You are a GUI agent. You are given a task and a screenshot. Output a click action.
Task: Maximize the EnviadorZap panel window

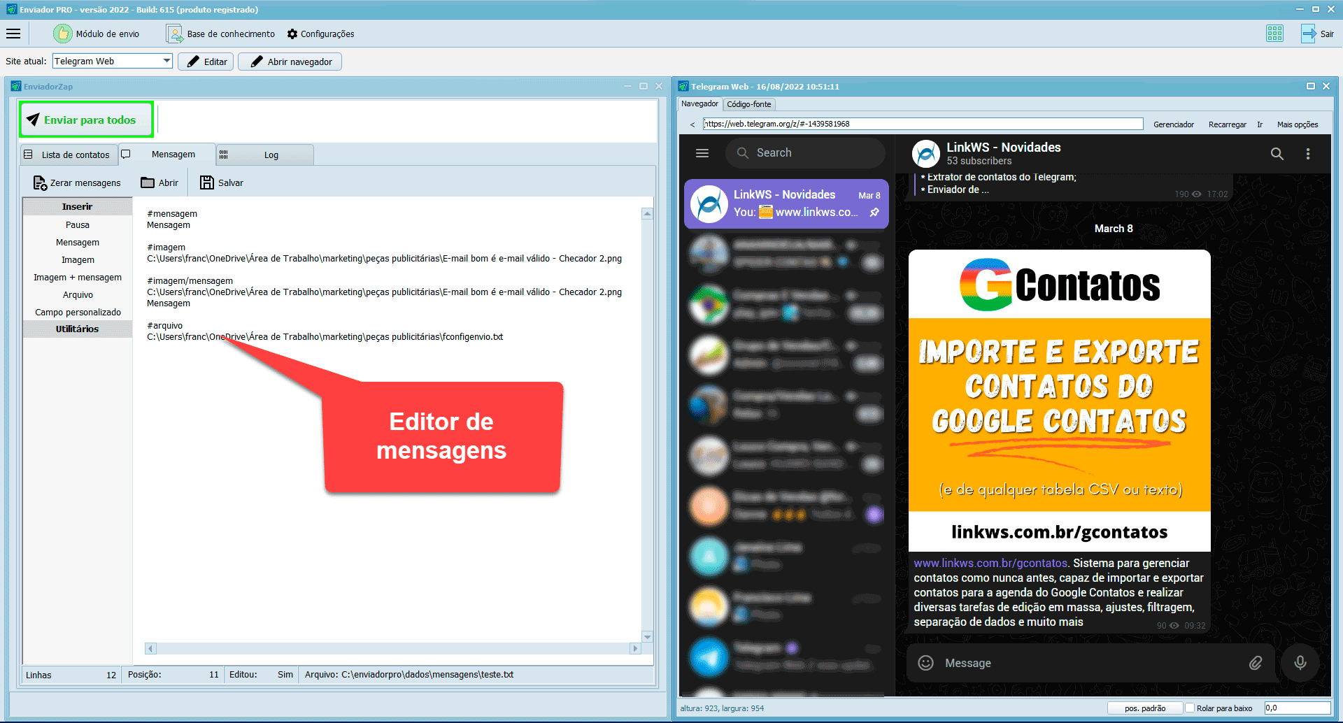click(x=644, y=86)
